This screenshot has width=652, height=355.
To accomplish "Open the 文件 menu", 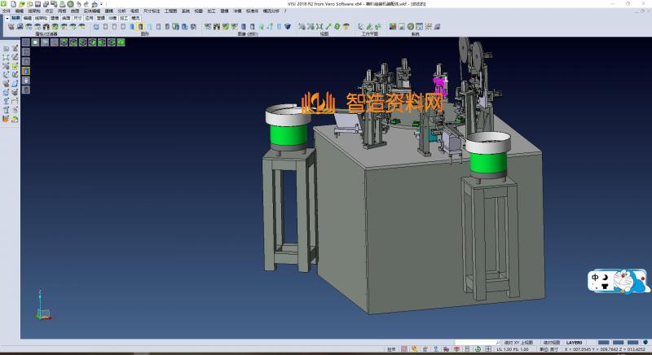I will pyautogui.click(x=7, y=11).
